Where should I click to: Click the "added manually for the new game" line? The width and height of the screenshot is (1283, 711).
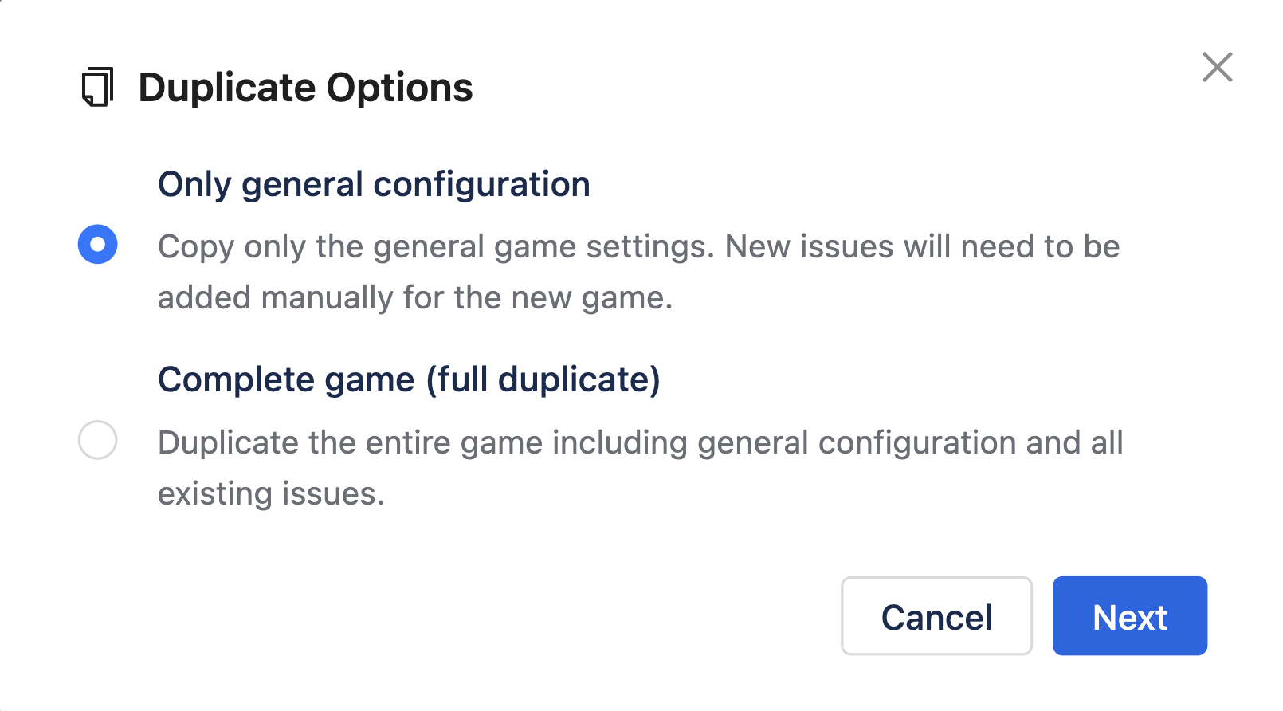(x=415, y=298)
